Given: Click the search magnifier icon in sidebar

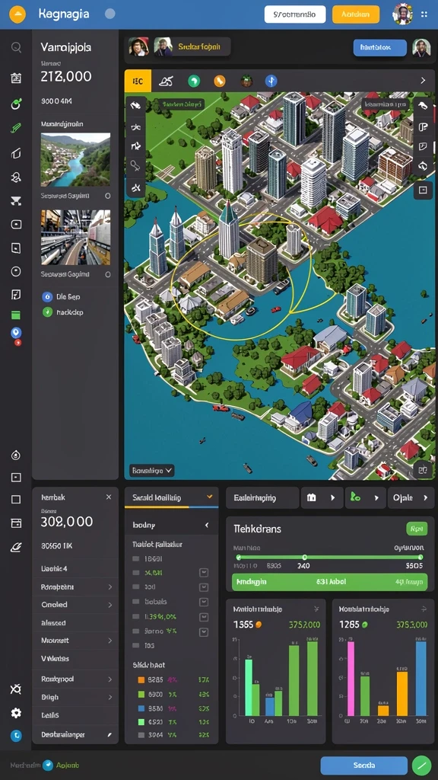Looking at the screenshot, I should 16,47.
